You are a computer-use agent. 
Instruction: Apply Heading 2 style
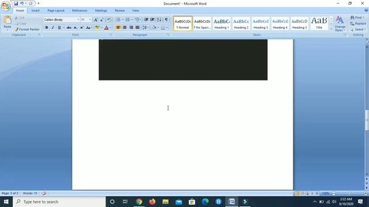point(241,24)
